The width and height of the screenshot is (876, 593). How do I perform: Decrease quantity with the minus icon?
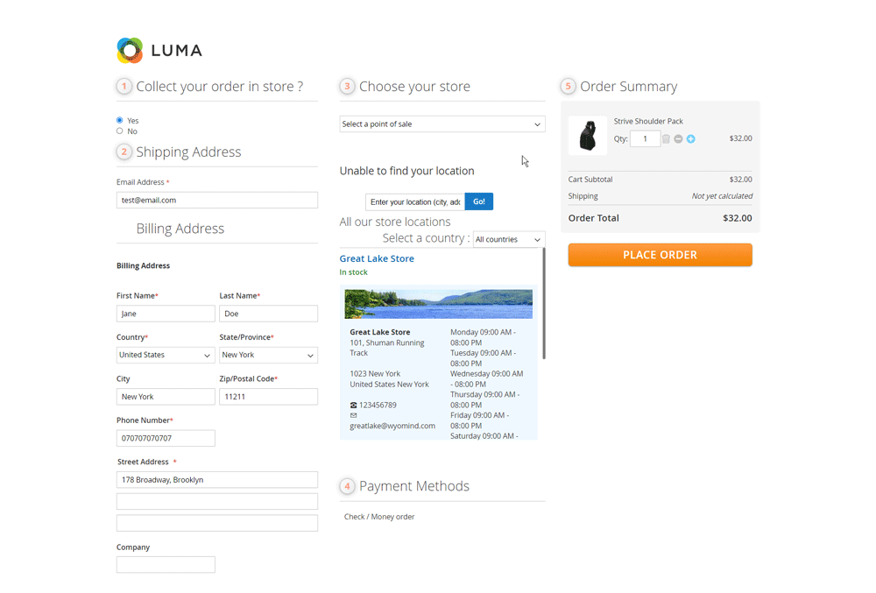(678, 139)
